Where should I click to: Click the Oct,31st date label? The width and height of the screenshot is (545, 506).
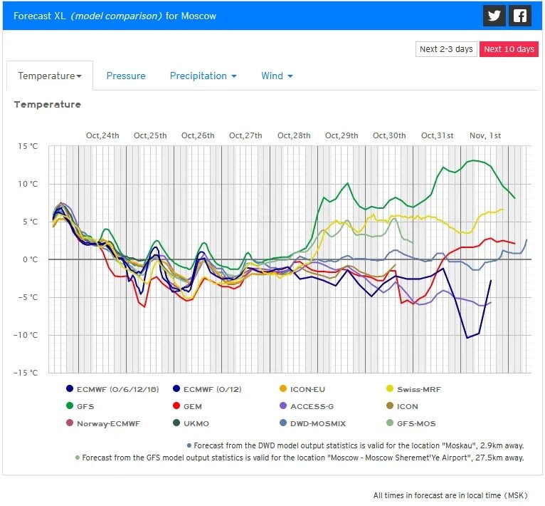[438, 135]
